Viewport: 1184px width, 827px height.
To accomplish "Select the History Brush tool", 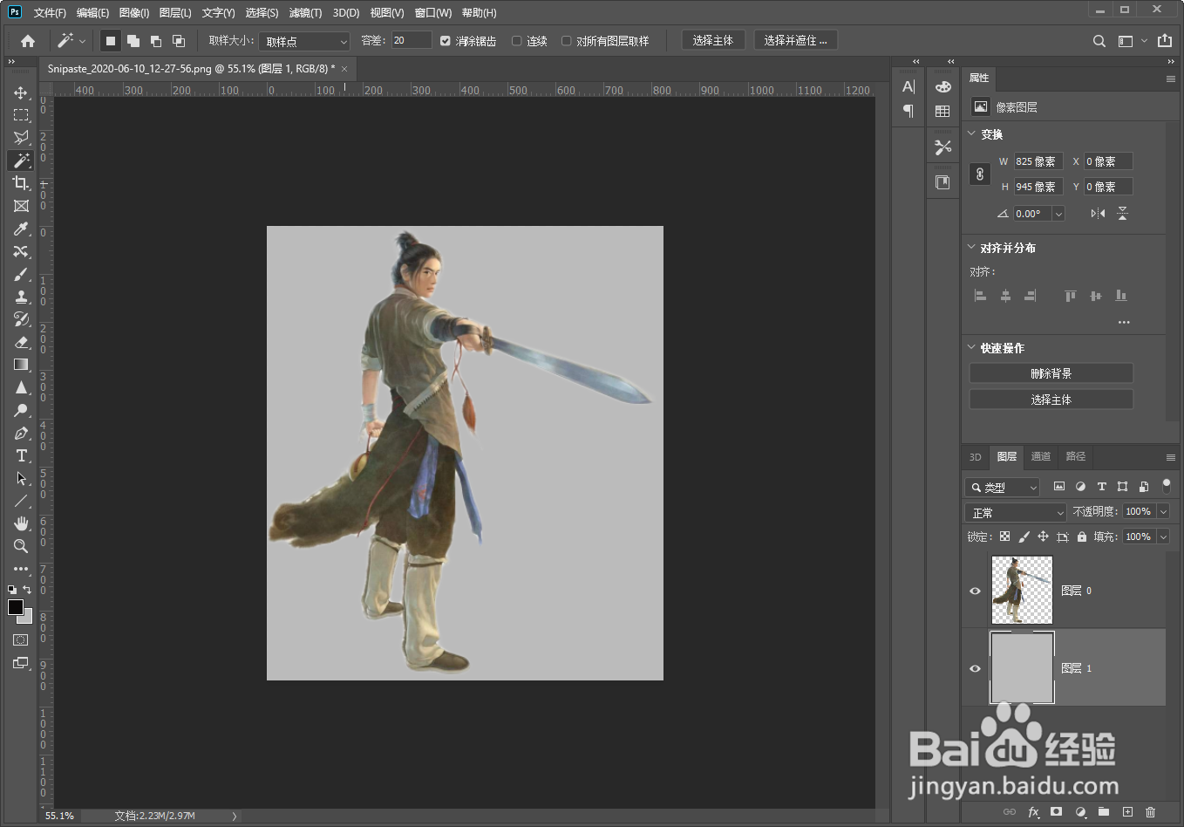I will [x=21, y=319].
